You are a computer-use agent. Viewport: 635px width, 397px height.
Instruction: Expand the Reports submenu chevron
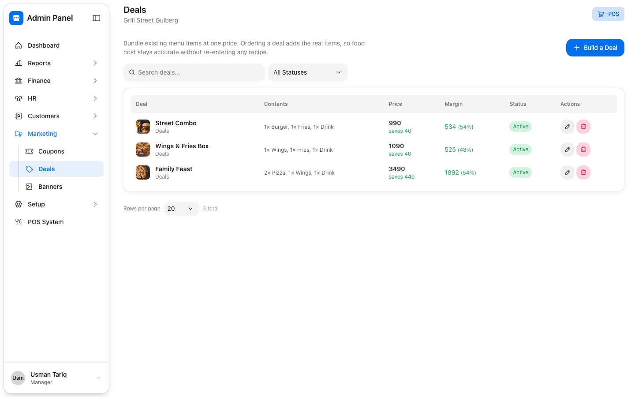(x=95, y=63)
